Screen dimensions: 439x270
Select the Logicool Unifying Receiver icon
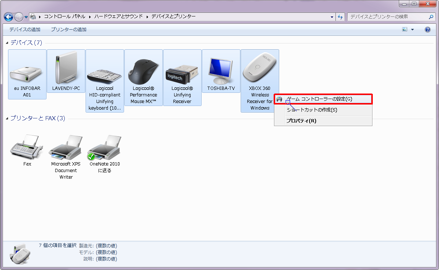click(x=182, y=77)
